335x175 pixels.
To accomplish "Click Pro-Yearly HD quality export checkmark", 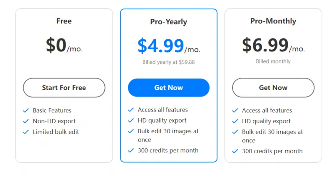I will coord(131,121).
